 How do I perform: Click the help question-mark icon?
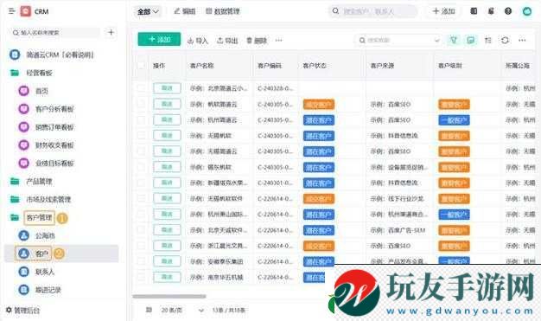click(508, 11)
